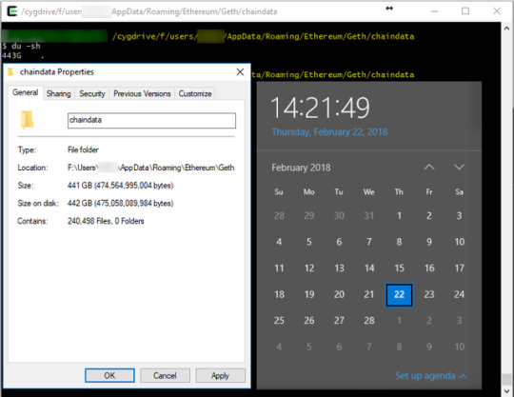This screenshot has width=514, height=397.
Task: Select February 18 in the calendar
Action: (279, 294)
